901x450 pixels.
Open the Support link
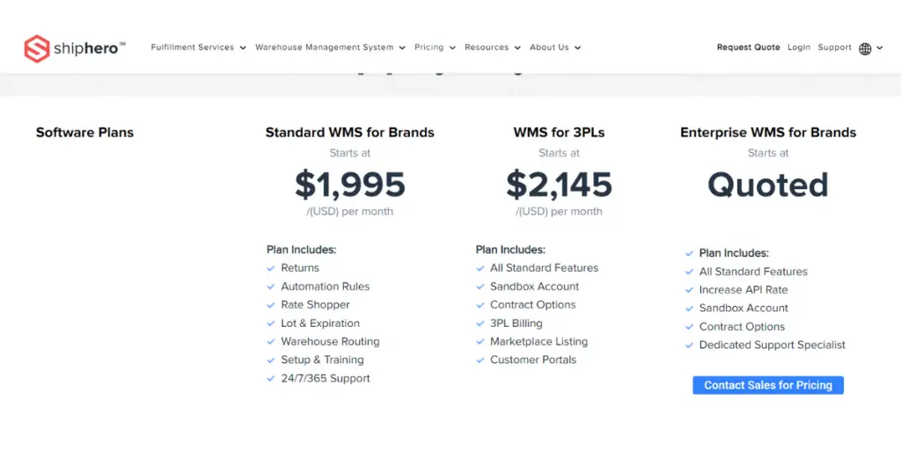click(834, 47)
